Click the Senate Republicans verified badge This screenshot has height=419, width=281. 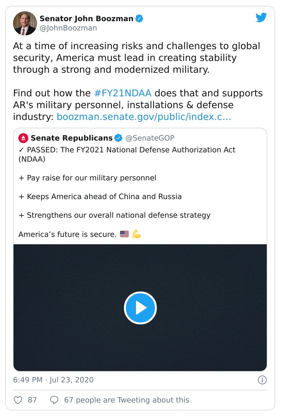[x=118, y=138]
